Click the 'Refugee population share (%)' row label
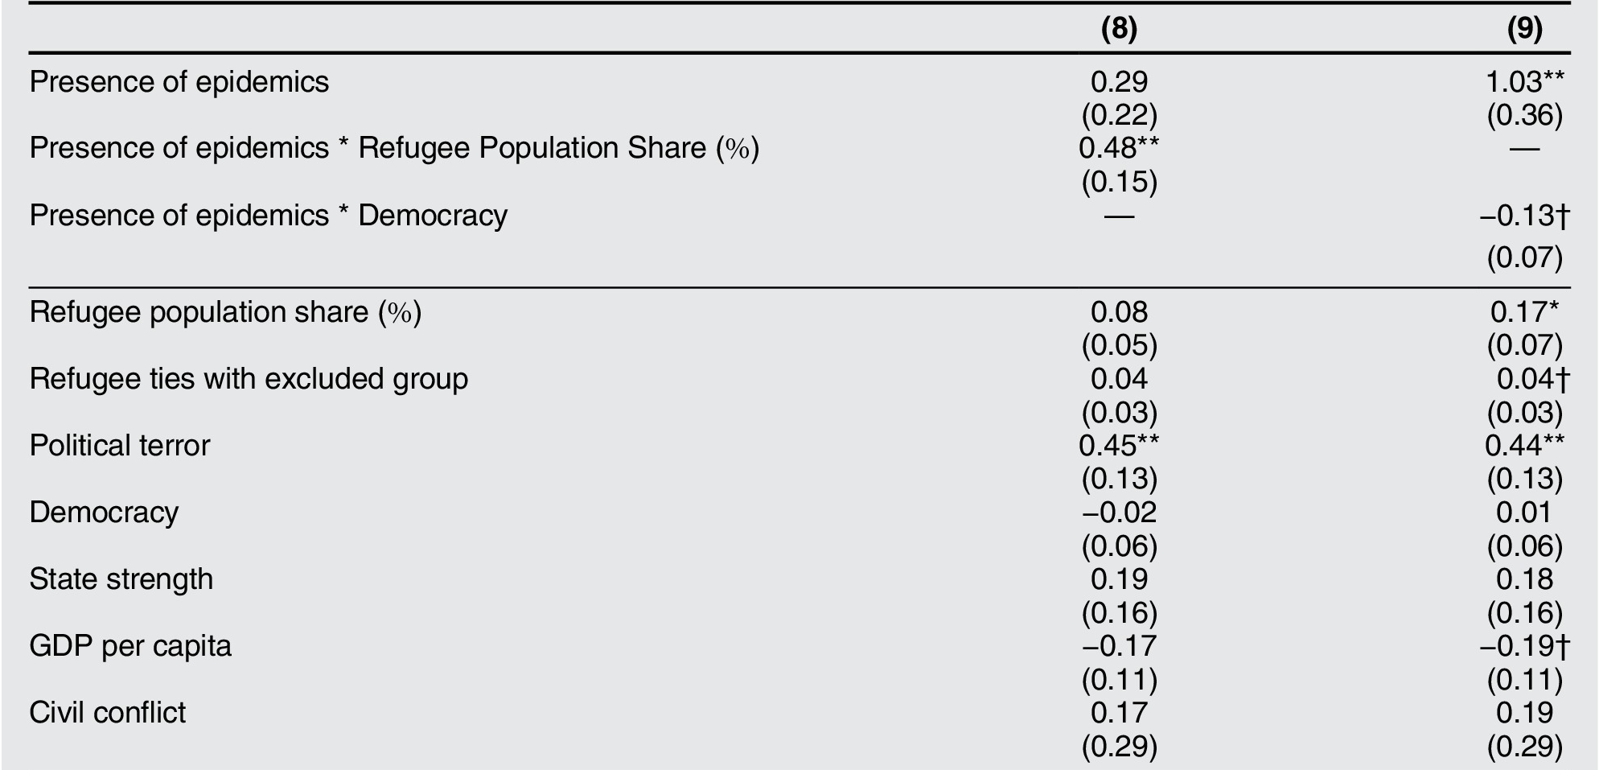 pos(225,312)
